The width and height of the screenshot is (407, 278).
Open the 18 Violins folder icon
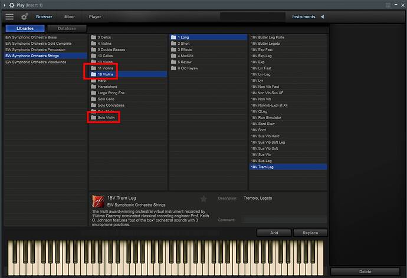pos(93,74)
